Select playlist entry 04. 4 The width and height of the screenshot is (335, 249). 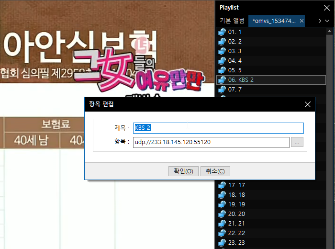click(271, 61)
